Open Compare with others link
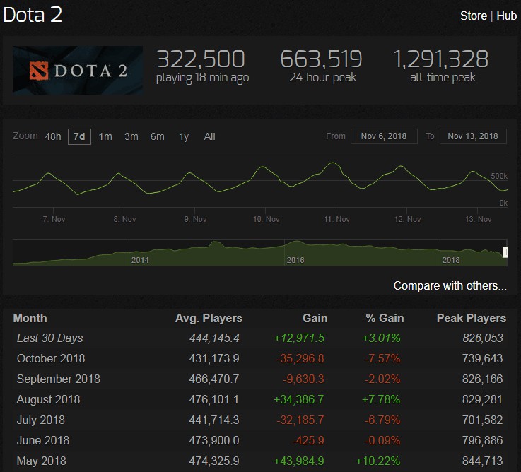Screen dimensions: 521x472 (450, 285)
